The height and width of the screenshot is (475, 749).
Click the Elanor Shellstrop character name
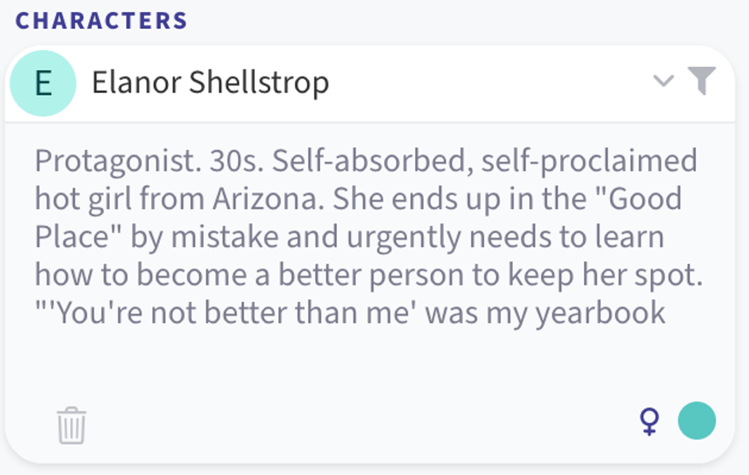point(210,83)
